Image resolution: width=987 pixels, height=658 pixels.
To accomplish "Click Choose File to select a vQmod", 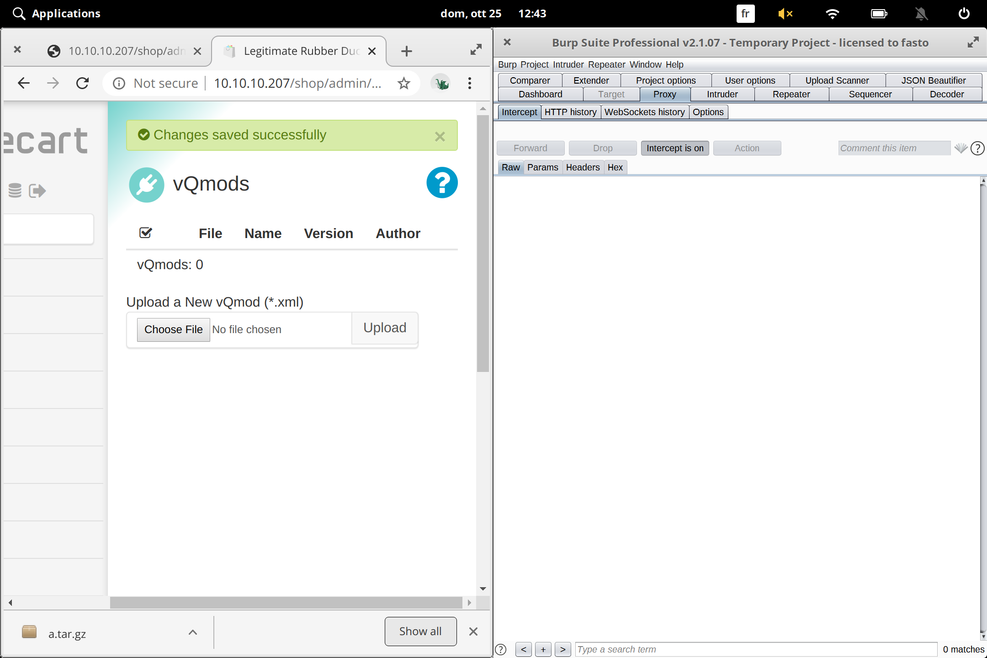I will pyautogui.click(x=173, y=329).
